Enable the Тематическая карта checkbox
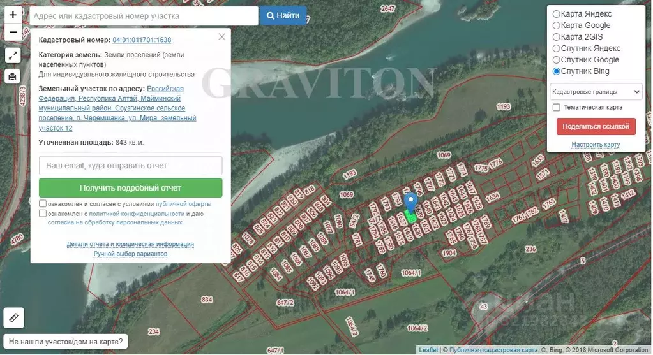The height and width of the screenshot is (355, 653). click(x=557, y=108)
